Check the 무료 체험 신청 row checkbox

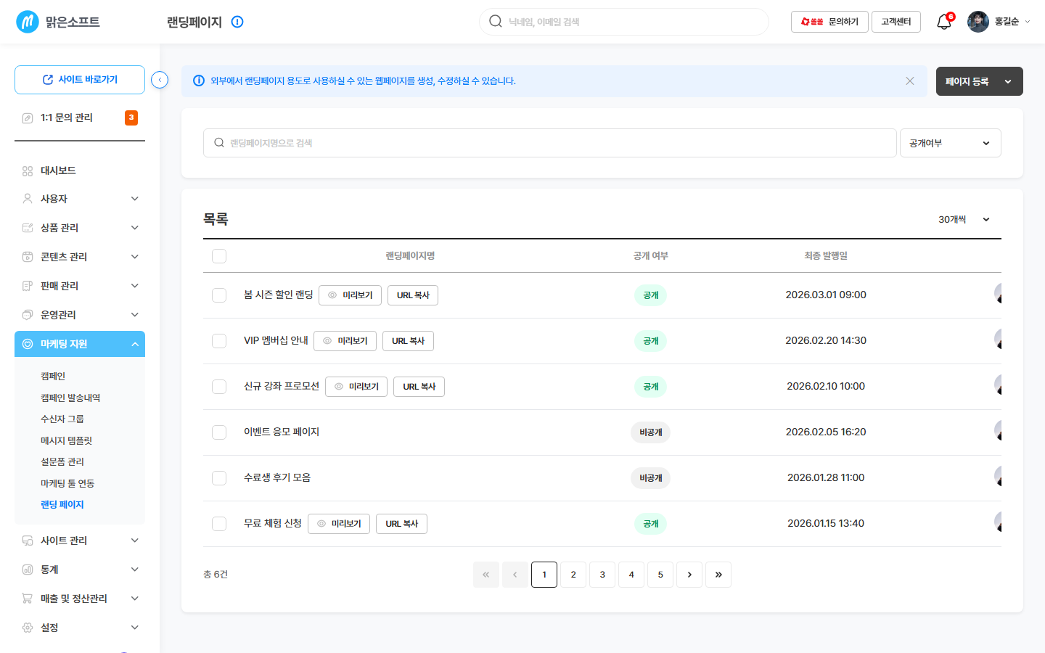pos(219,524)
